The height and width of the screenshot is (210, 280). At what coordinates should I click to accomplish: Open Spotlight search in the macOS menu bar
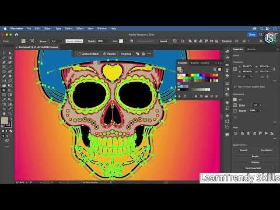[261, 29]
